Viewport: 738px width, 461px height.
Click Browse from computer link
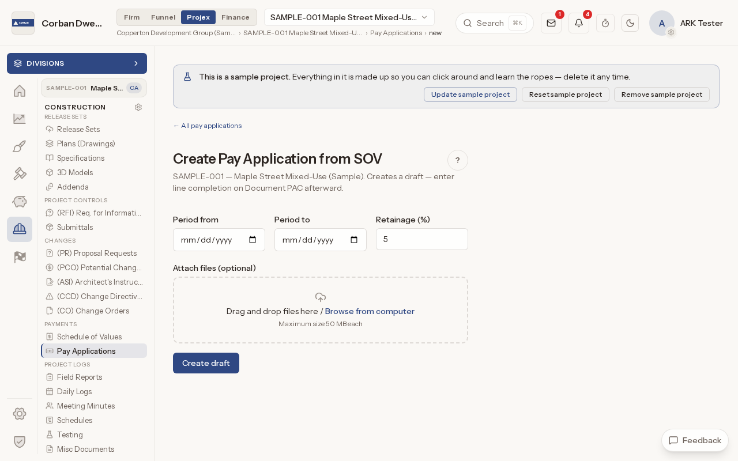click(370, 311)
